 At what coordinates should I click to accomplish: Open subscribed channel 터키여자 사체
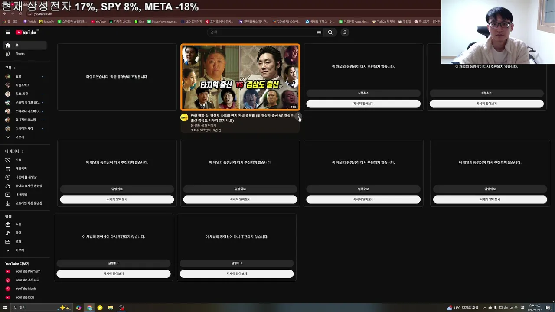[24, 128]
